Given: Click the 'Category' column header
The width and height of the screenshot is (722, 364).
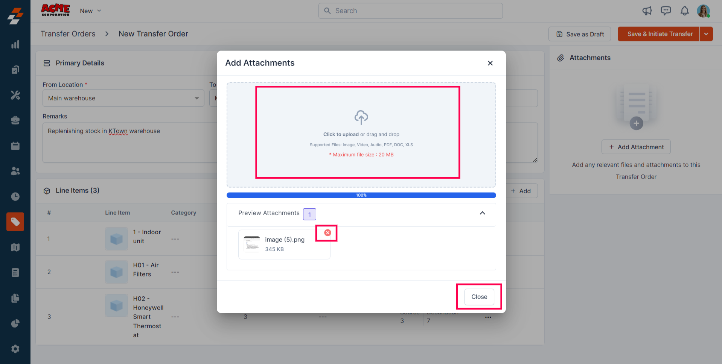Looking at the screenshot, I should [184, 213].
